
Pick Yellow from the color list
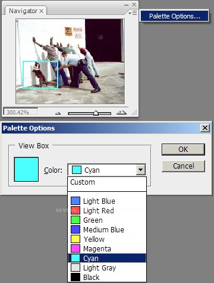(x=107, y=239)
